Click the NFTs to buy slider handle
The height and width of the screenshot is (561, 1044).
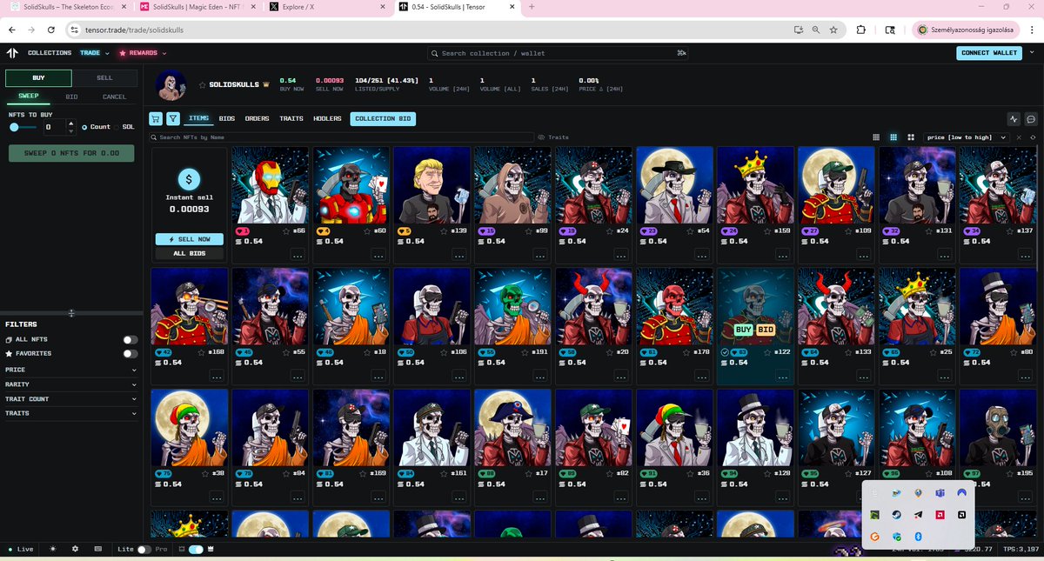14,127
